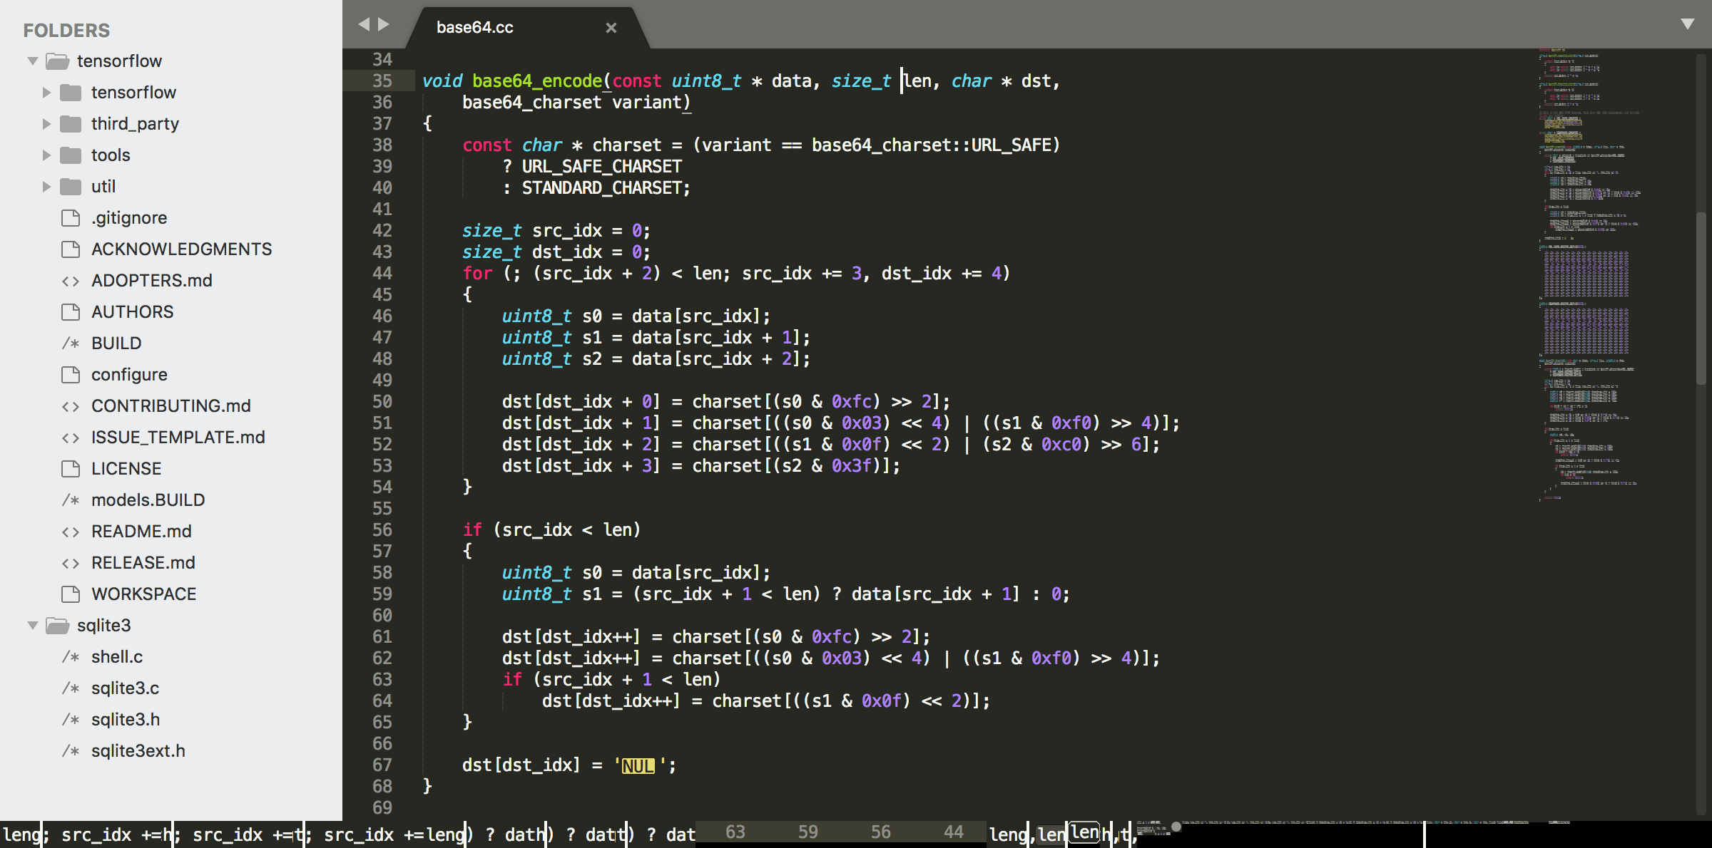
Task: Close the base64.cc tab
Action: click(x=611, y=27)
